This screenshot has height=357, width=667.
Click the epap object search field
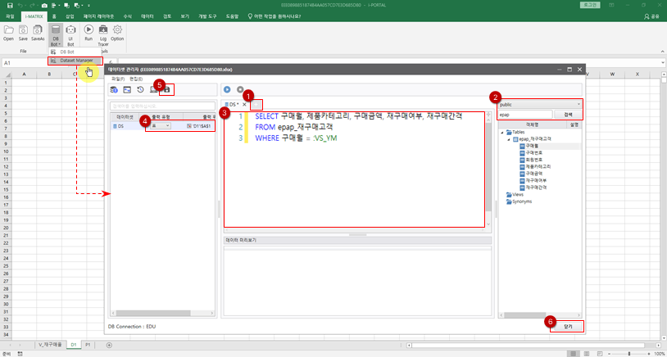(x=524, y=115)
